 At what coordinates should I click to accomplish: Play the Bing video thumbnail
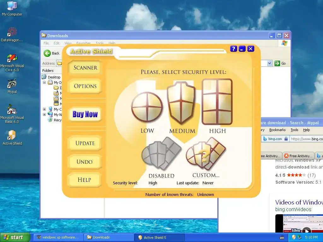coord(306,231)
